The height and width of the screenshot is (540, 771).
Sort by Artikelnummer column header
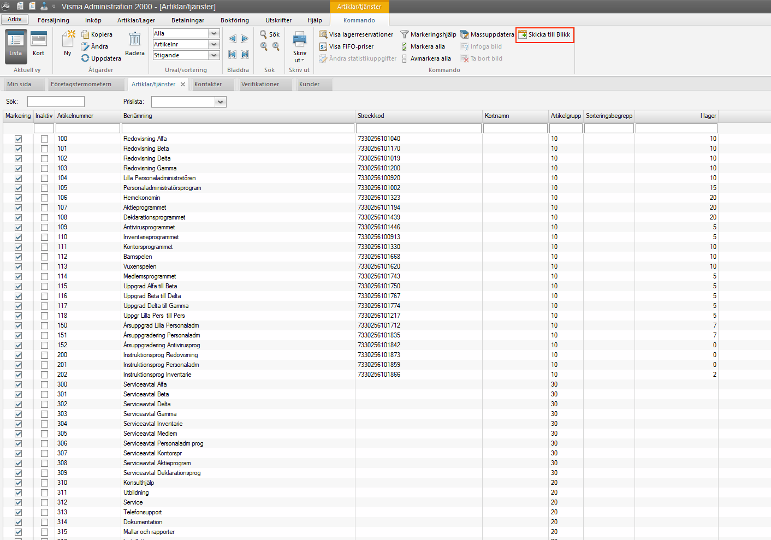(x=88, y=116)
